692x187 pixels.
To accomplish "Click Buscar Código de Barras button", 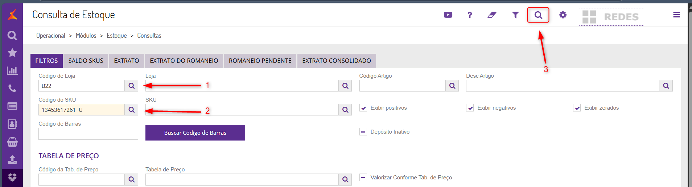I will [195, 133].
